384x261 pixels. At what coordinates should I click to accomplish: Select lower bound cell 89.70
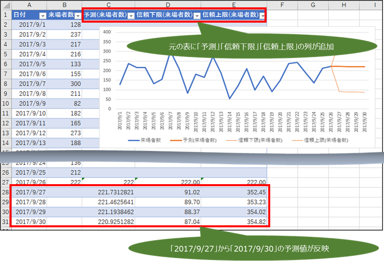168,202
